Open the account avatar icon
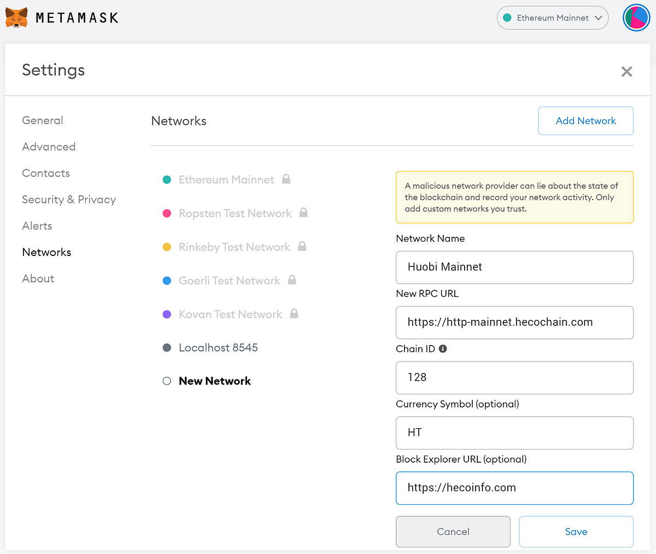Viewport: 656px width, 554px height. 636,18
